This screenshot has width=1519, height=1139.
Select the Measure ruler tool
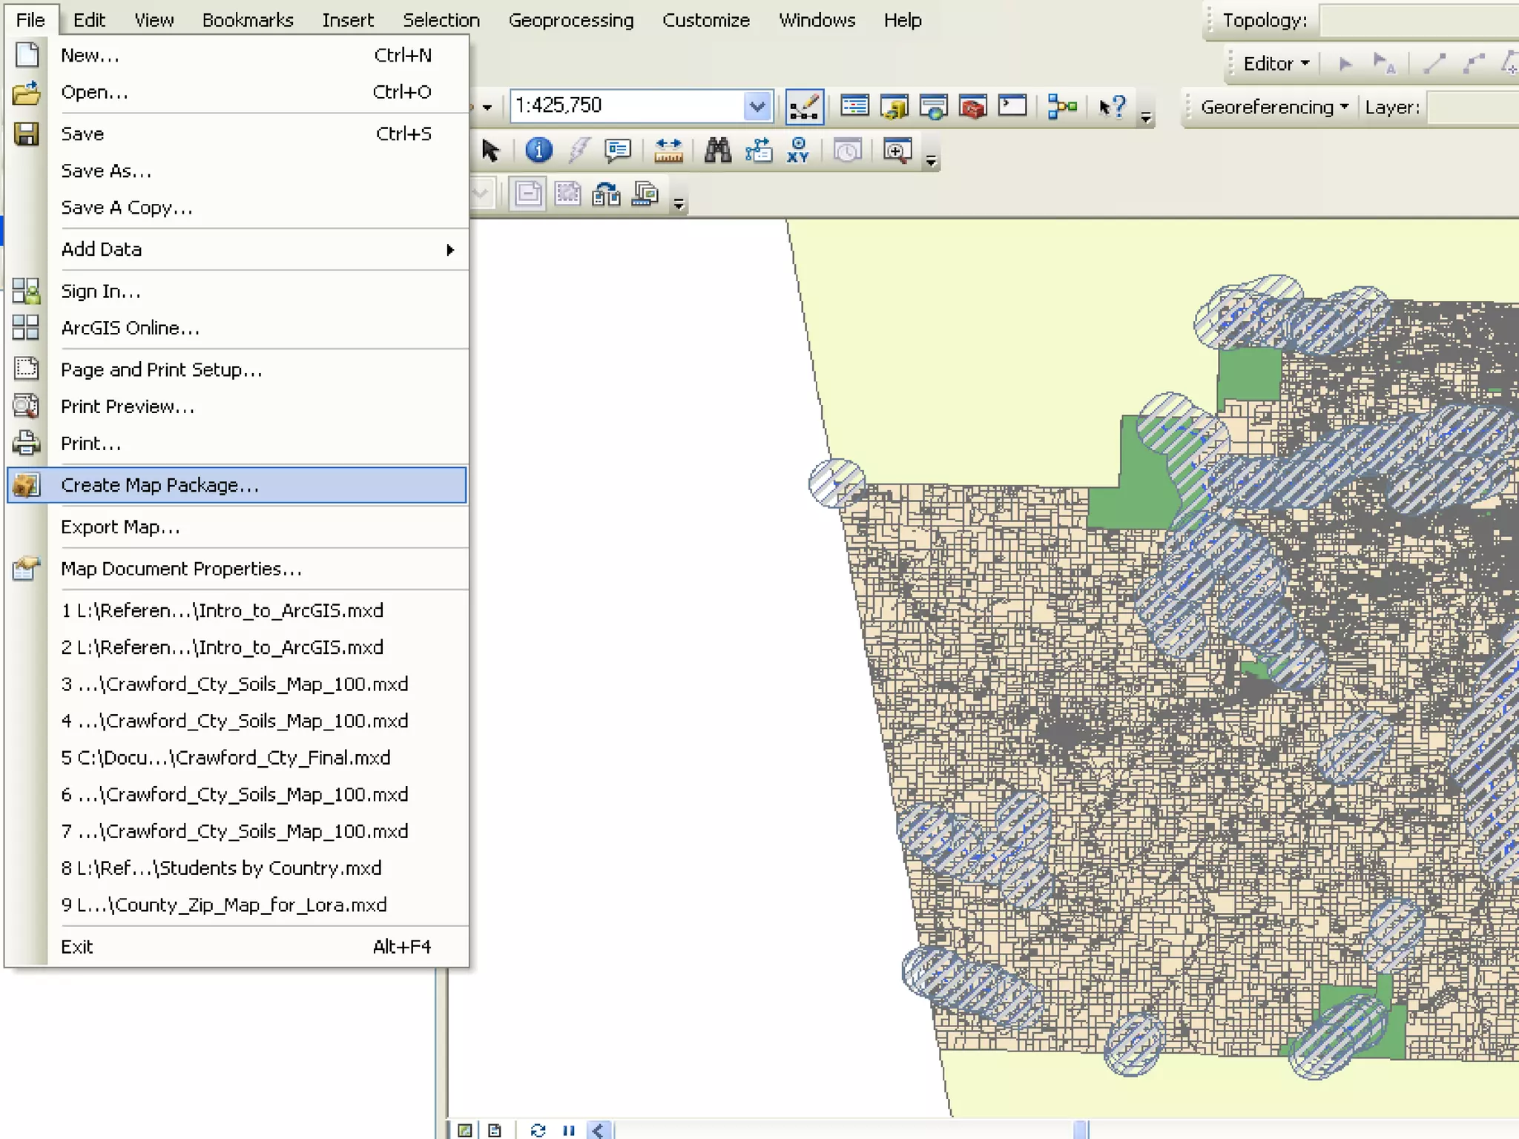click(x=668, y=151)
